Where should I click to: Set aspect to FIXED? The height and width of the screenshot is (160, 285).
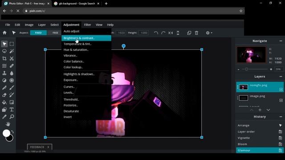[x=38, y=32]
